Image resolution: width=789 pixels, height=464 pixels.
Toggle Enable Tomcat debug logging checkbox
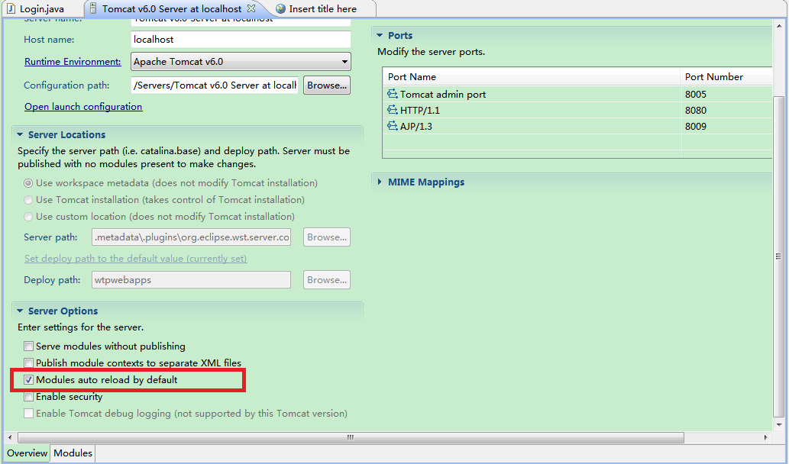click(x=29, y=413)
